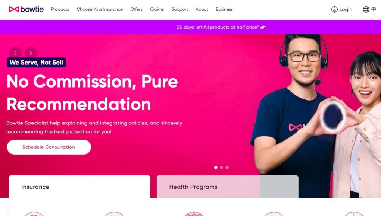Go to previous carousel slide arrow
This screenshot has width=381, height=216.
point(15,53)
